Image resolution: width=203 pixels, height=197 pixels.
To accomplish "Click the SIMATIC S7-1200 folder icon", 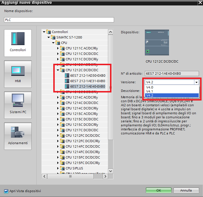I will (53, 37).
